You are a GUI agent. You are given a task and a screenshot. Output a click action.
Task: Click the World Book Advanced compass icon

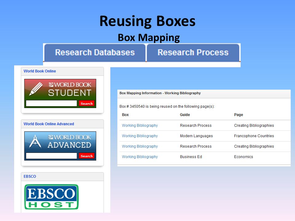[x=35, y=141]
